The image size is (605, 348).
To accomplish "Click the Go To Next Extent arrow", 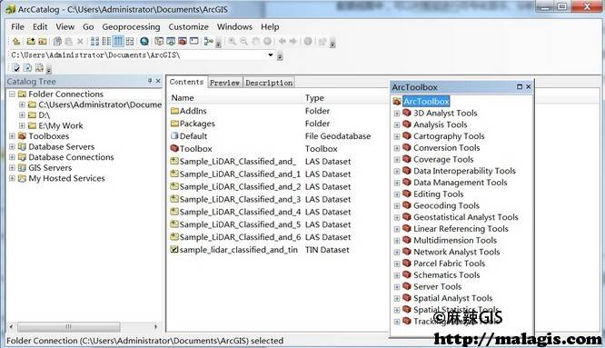I will tap(293, 41).
